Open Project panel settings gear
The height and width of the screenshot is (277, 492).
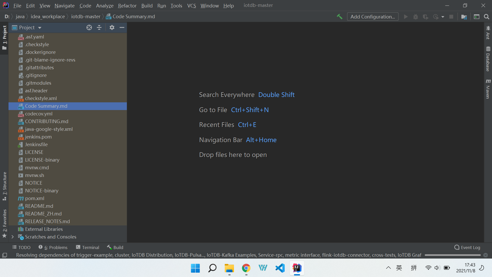(x=112, y=27)
